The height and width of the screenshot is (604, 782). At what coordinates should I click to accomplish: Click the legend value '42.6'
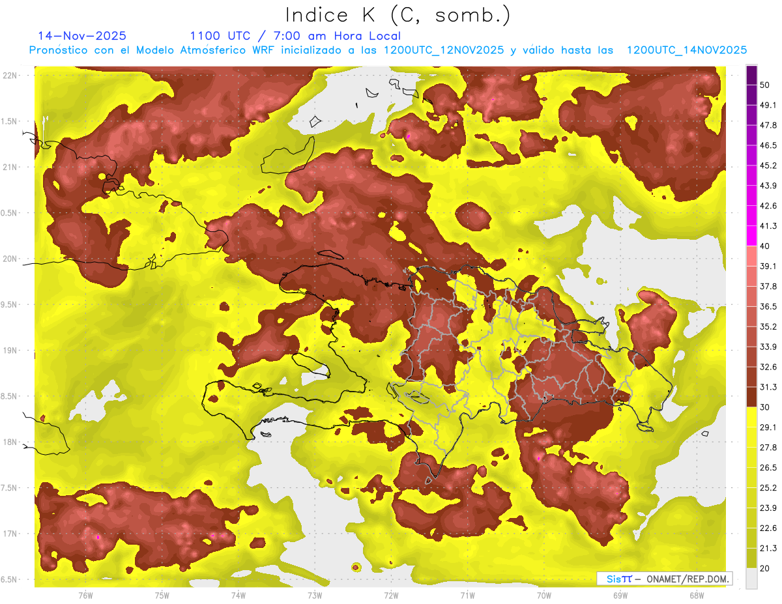768,206
